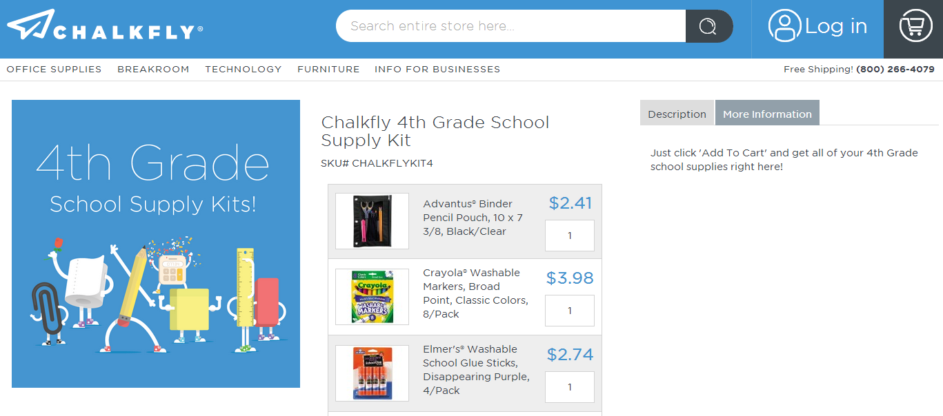943x416 pixels.
Task: Click the Log in link
Action: click(x=835, y=26)
